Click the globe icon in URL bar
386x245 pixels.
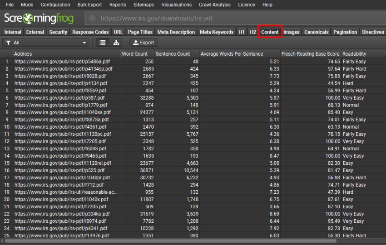[92, 18]
